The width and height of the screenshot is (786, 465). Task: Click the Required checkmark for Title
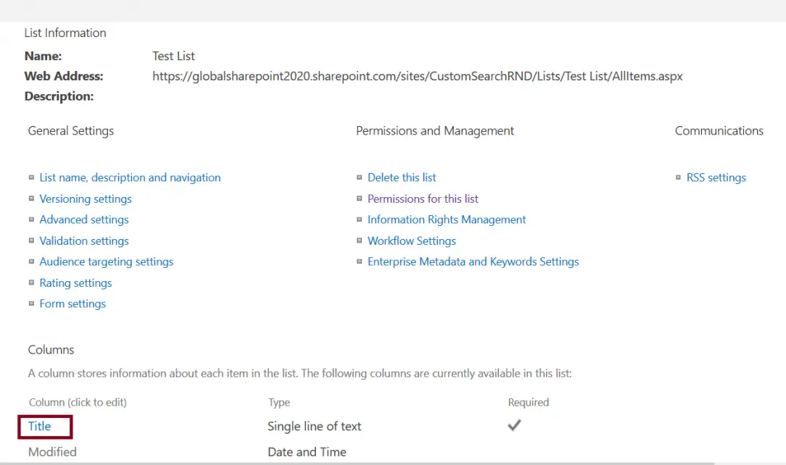tap(514, 427)
